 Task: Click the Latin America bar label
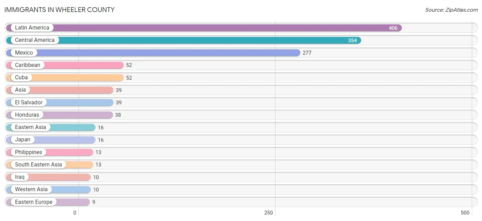32,28
